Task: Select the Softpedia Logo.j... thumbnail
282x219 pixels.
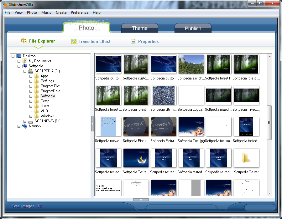Action: click(191, 95)
